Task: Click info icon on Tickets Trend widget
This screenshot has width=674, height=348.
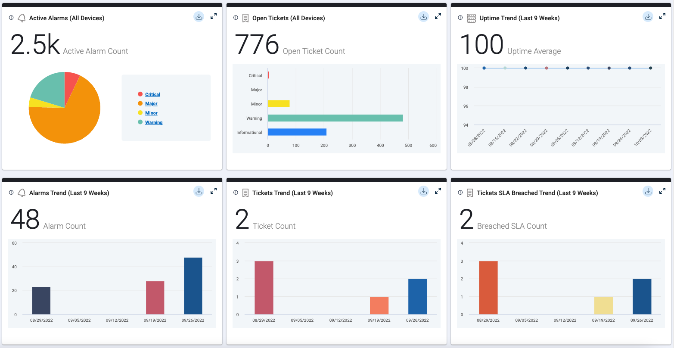Action: [x=236, y=193]
